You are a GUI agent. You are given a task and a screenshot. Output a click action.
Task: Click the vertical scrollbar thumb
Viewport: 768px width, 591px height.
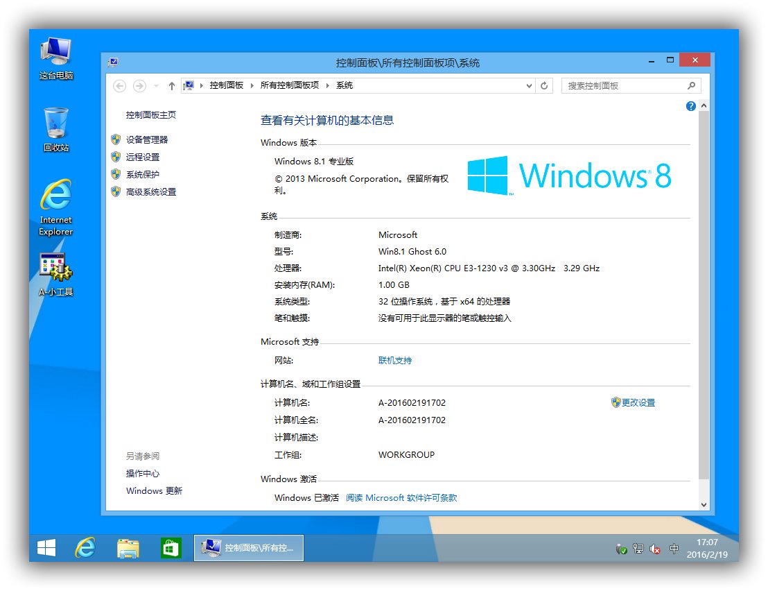point(704,295)
